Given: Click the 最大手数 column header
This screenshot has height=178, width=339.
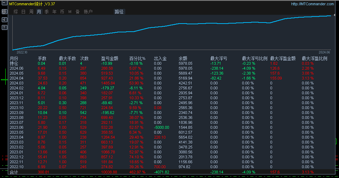Looking at the screenshot, I should pyautogui.click(x=68, y=58).
